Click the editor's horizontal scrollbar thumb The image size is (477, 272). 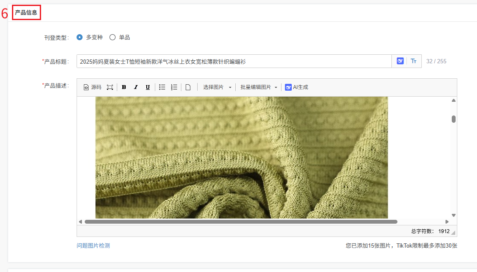(x=241, y=222)
